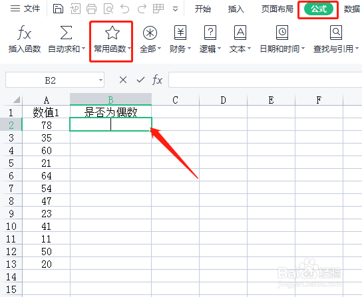Open 逻辑 functions icon
The height and width of the screenshot is (297, 362).
[x=210, y=33]
